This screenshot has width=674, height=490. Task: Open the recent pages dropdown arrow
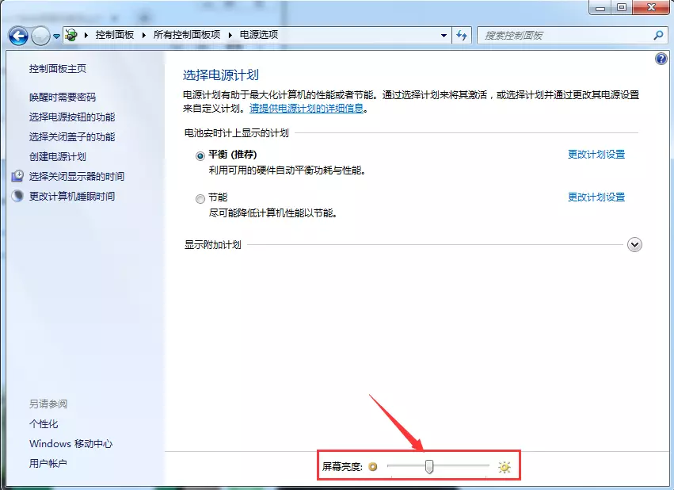point(56,36)
